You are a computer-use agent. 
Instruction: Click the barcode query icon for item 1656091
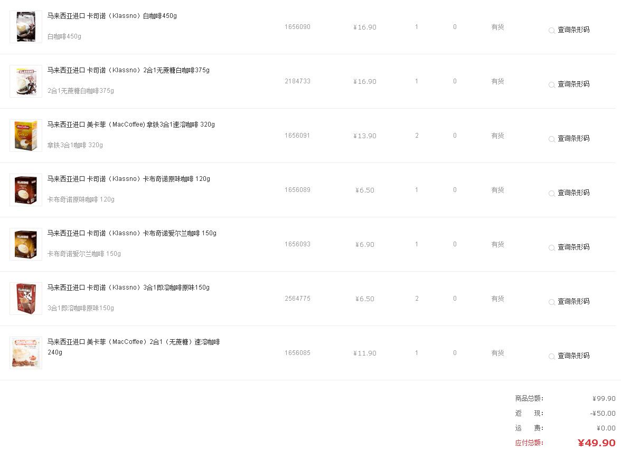(x=551, y=139)
